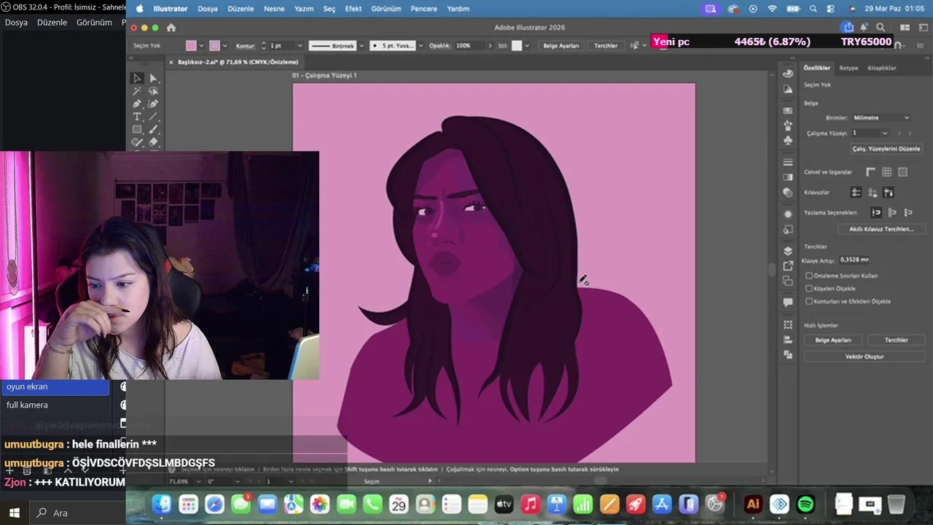933x525 pixels.
Task: Open the Comments panel speech bubble
Action: 788,303
